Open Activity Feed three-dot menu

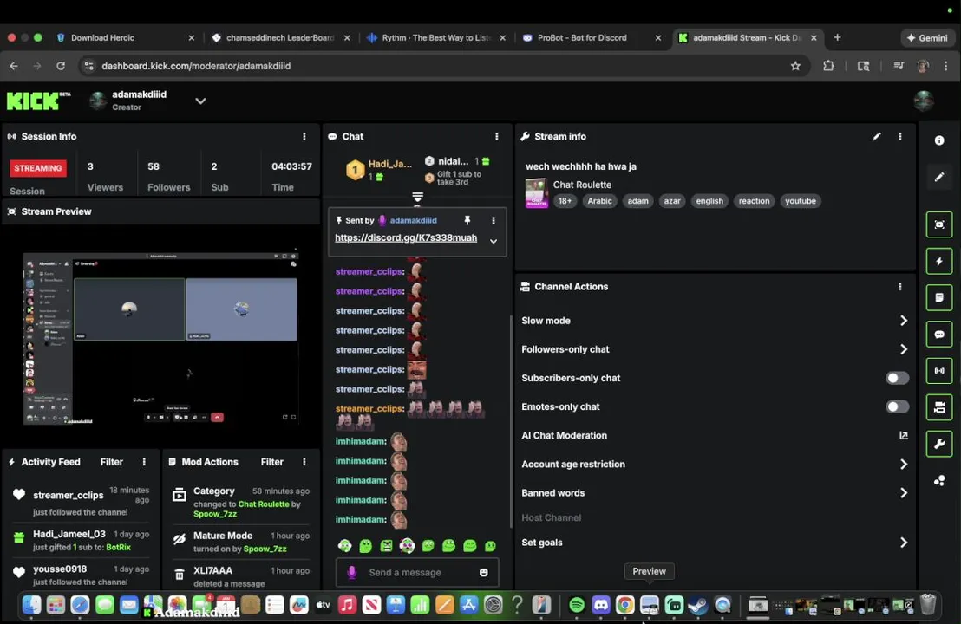(x=144, y=462)
